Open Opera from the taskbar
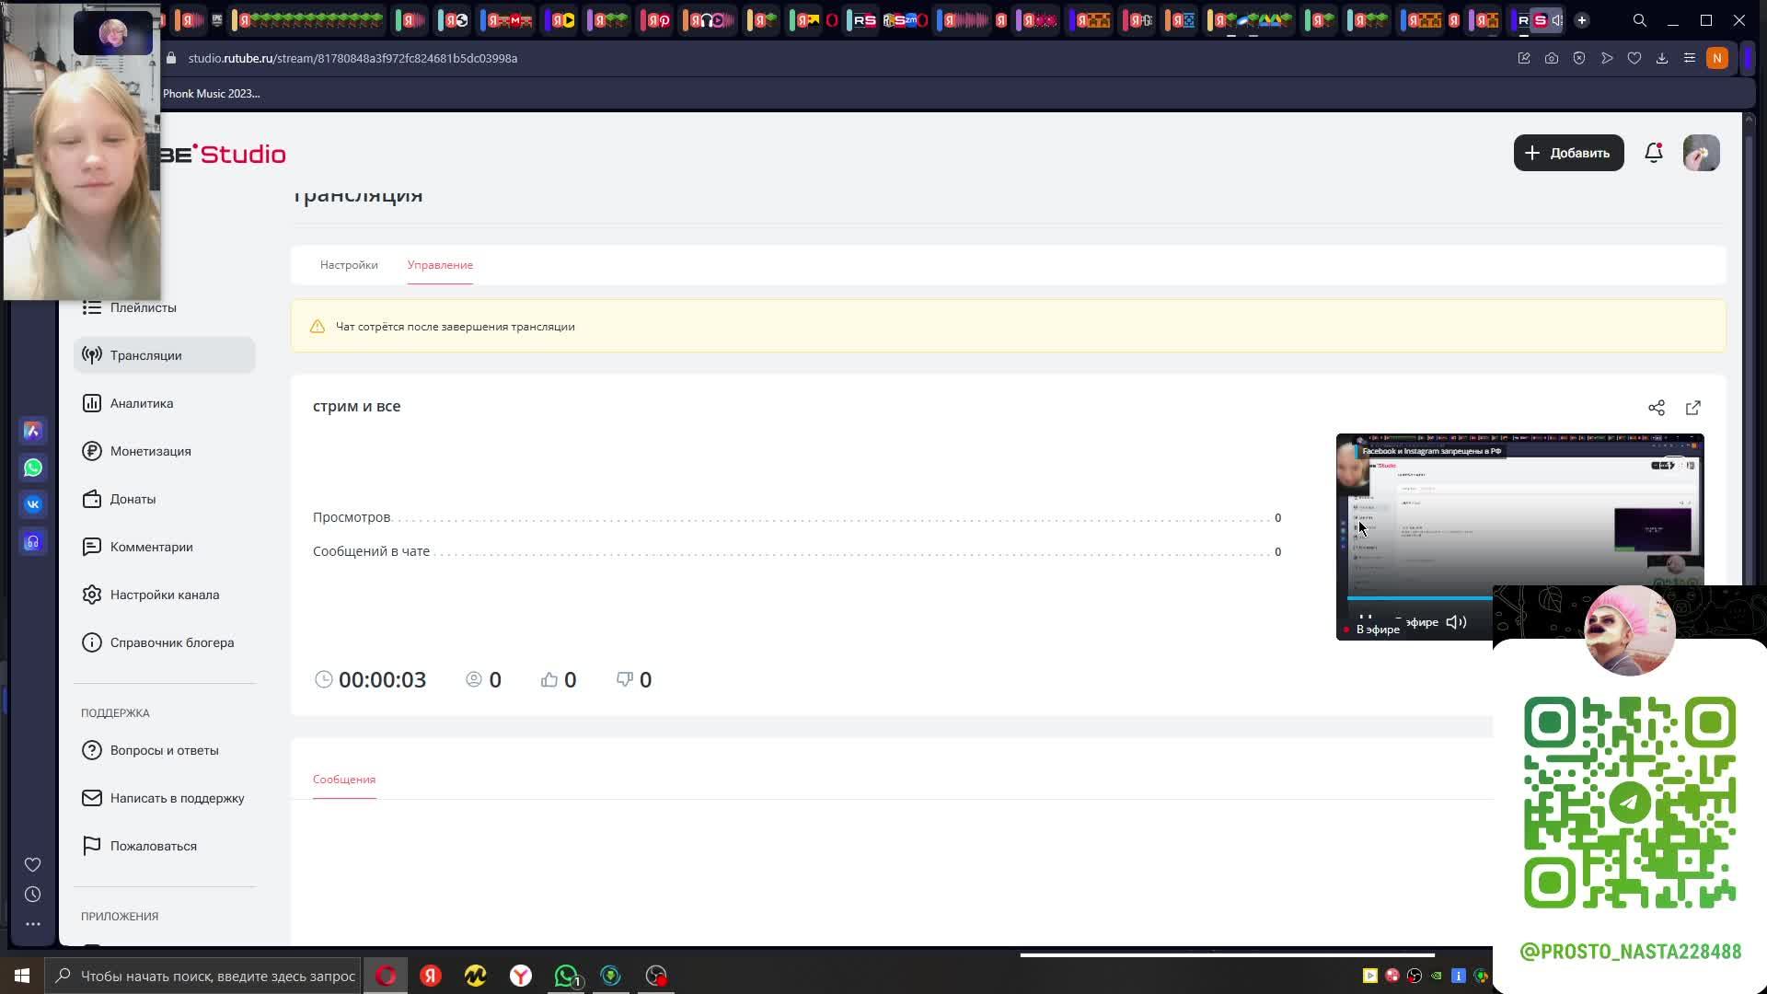Screen dimensions: 1767x994 (x=386, y=976)
